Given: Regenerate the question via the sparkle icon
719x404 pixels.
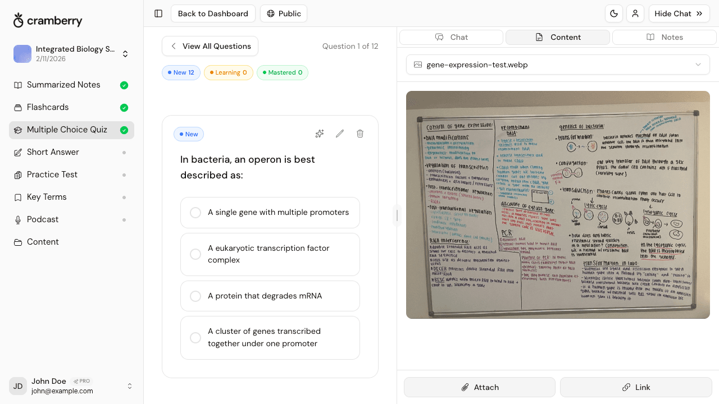Looking at the screenshot, I should 319,134.
